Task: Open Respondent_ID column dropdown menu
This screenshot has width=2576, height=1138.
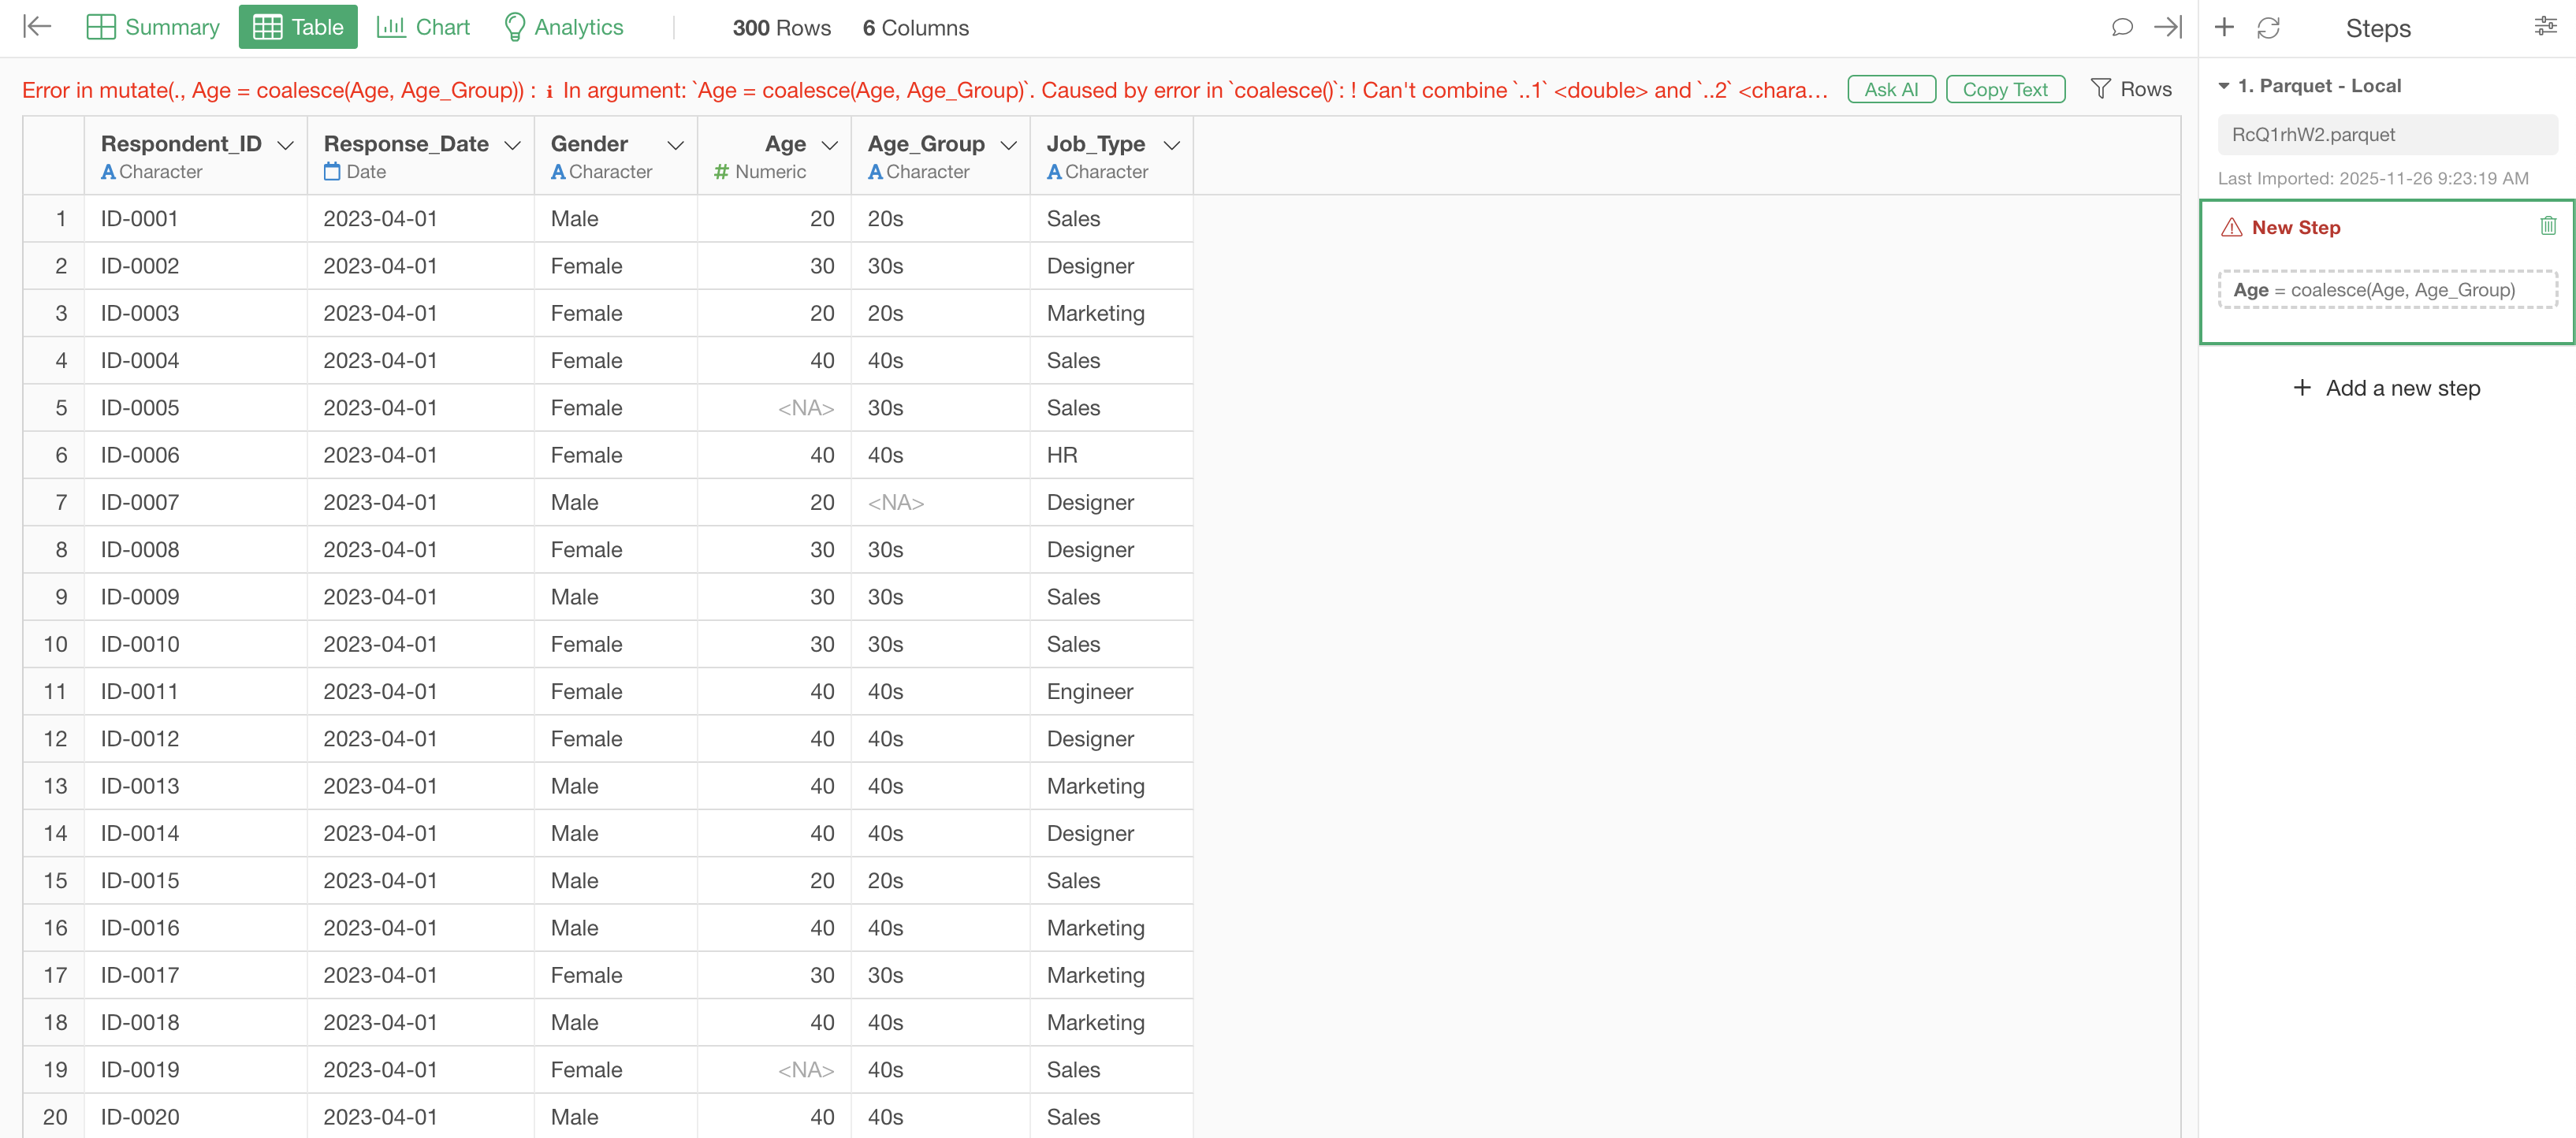Action: 286,145
